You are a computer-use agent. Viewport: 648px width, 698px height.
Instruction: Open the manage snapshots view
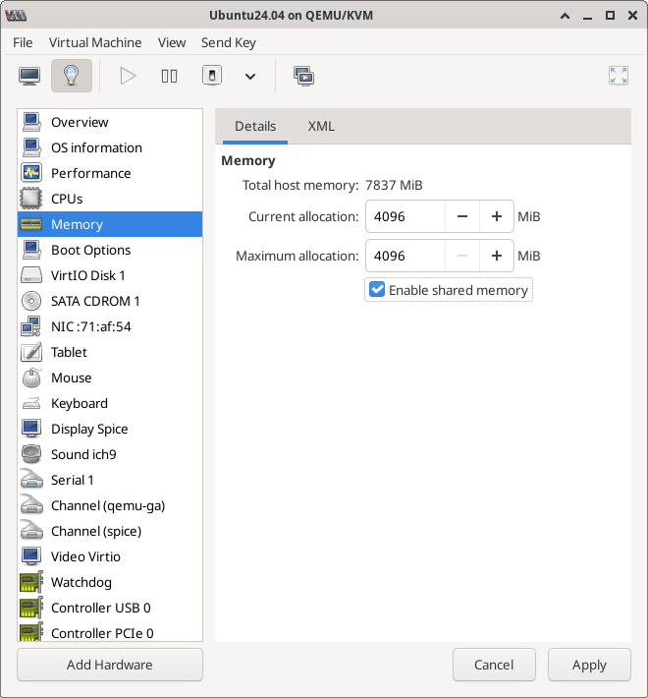(303, 76)
